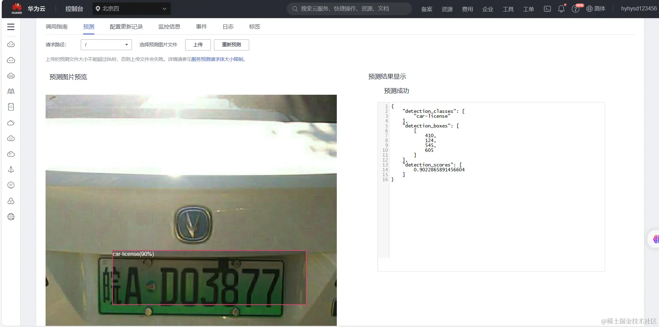Screen dimensions: 659x327
Task: Click the 预测图片预览 heading
Action: tap(68, 77)
